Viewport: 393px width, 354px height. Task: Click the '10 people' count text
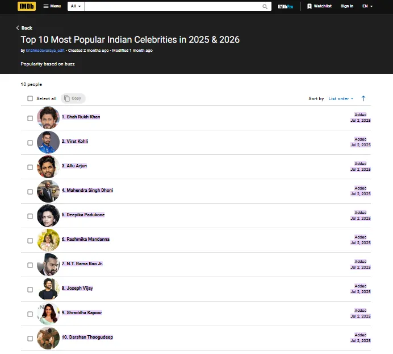[x=31, y=85]
